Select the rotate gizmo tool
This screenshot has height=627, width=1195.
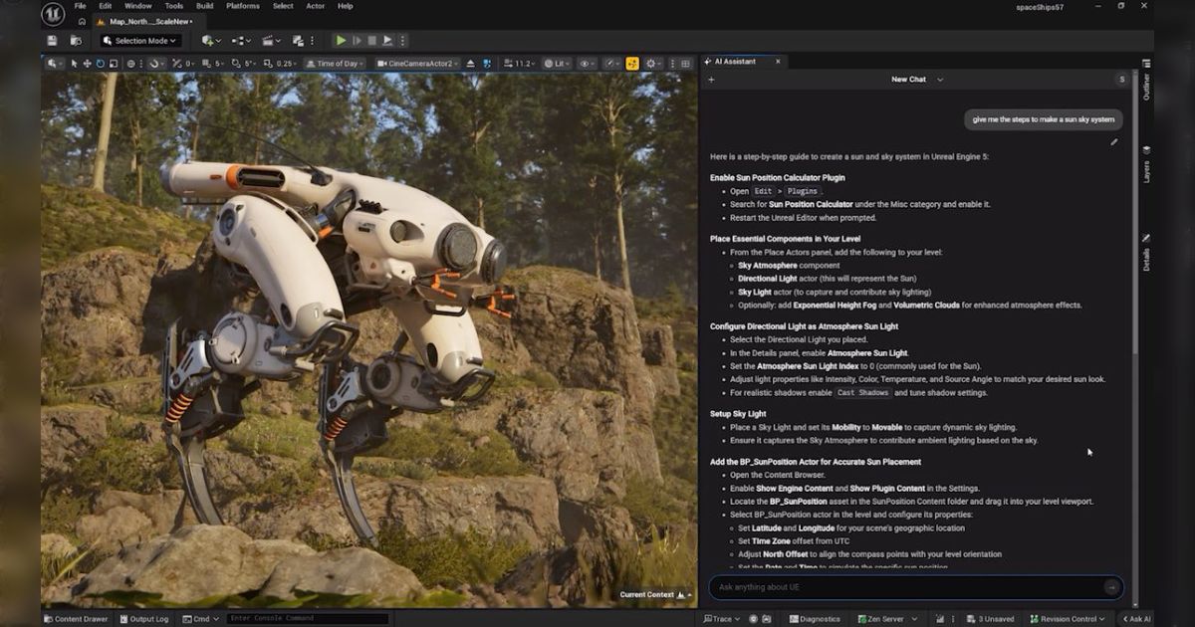pyautogui.click(x=100, y=64)
